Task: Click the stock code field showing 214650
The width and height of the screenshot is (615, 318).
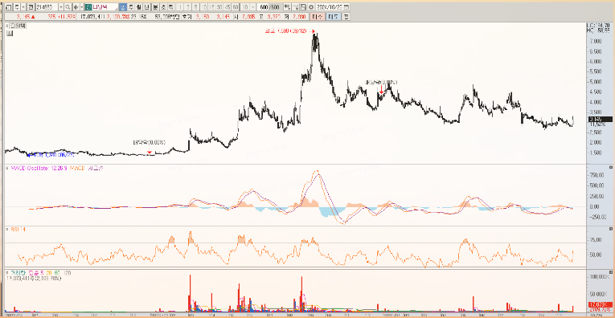Action: click(47, 7)
